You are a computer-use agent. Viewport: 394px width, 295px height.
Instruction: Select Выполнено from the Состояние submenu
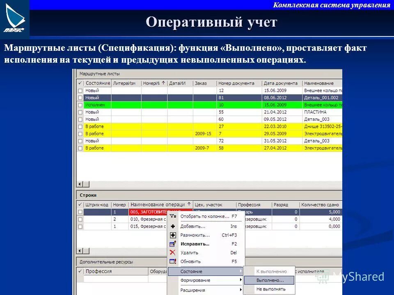pos(270,280)
